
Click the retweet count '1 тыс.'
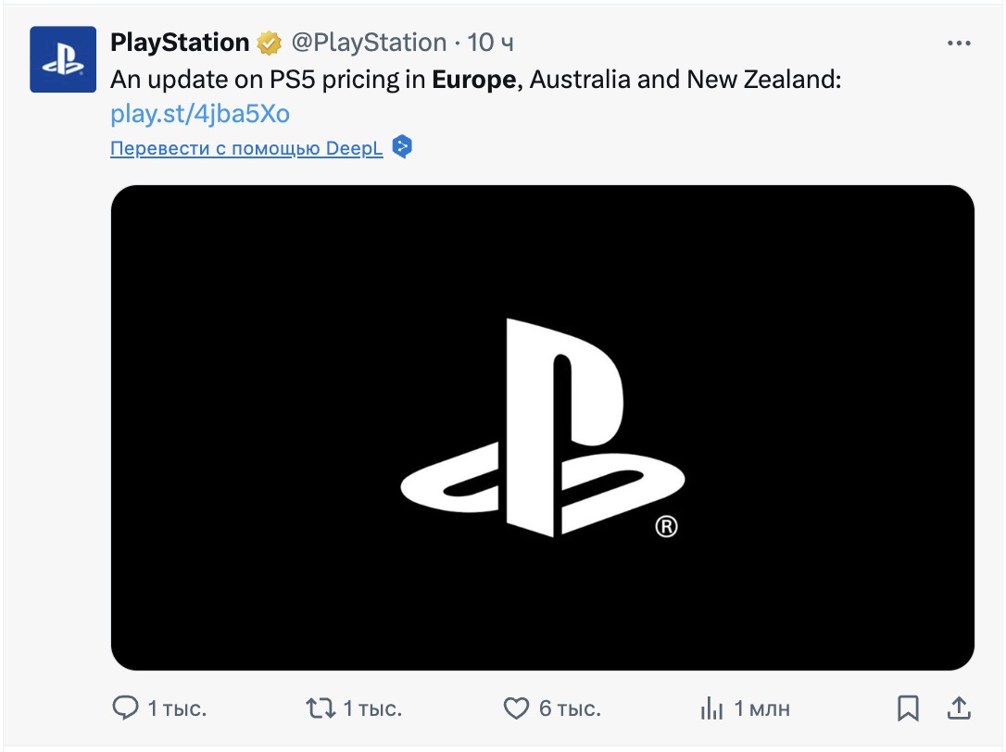tap(372, 708)
